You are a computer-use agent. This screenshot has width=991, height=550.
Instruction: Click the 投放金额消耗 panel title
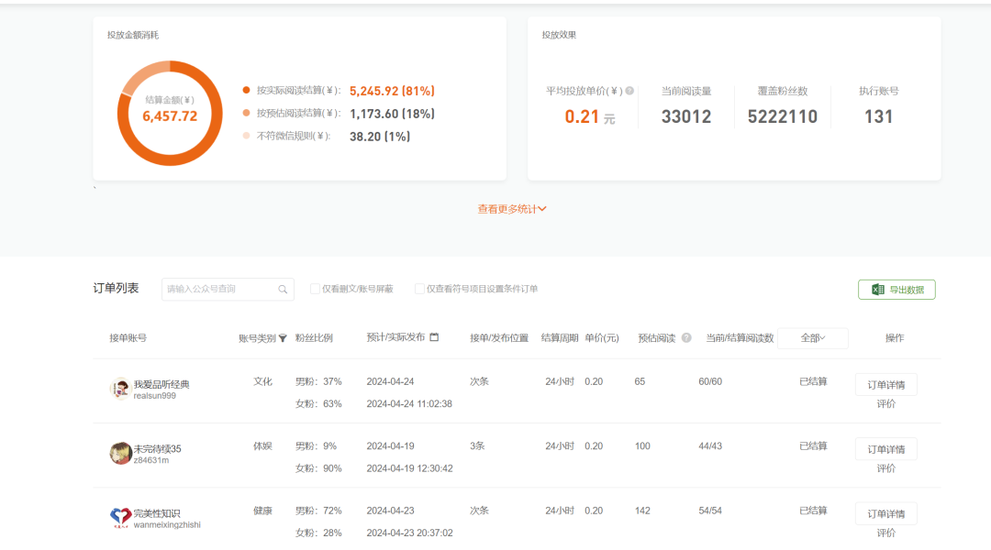click(x=133, y=35)
